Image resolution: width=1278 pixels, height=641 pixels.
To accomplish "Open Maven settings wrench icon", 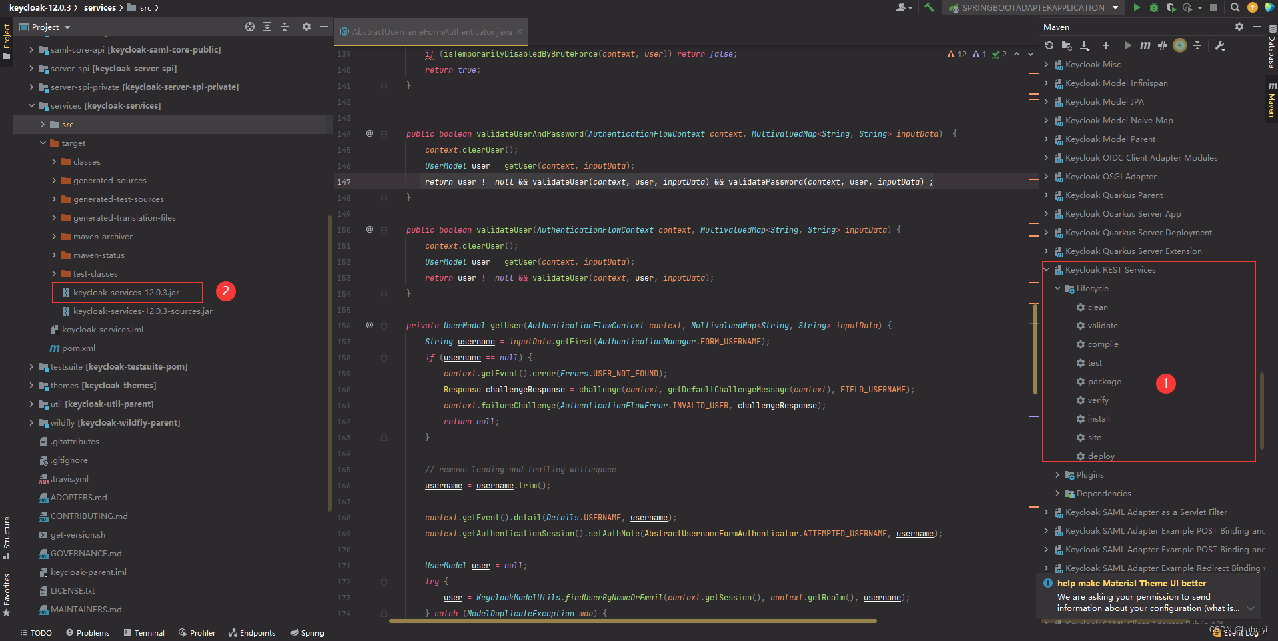I will [1220, 45].
